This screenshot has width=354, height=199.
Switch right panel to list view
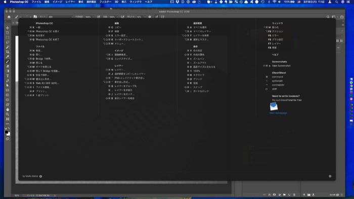click(x=341, y=41)
